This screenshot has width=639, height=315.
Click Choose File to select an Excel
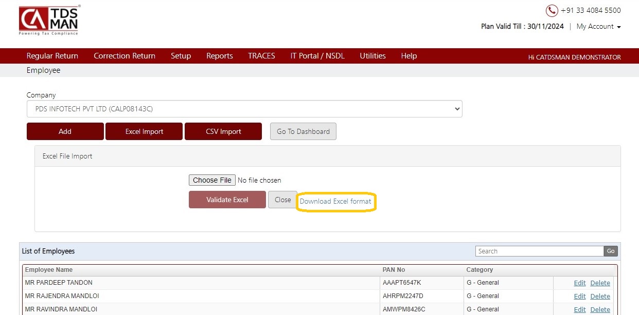pyautogui.click(x=212, y=180)
